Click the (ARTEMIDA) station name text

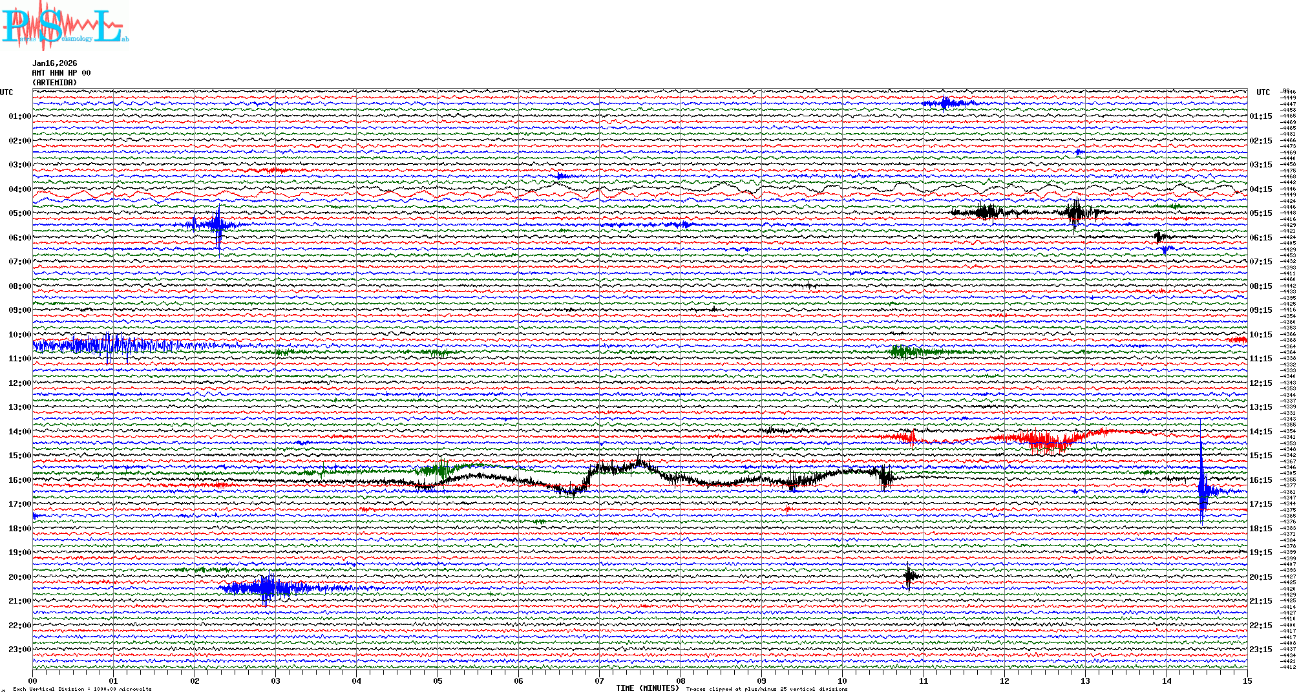(x=54, y=83)
